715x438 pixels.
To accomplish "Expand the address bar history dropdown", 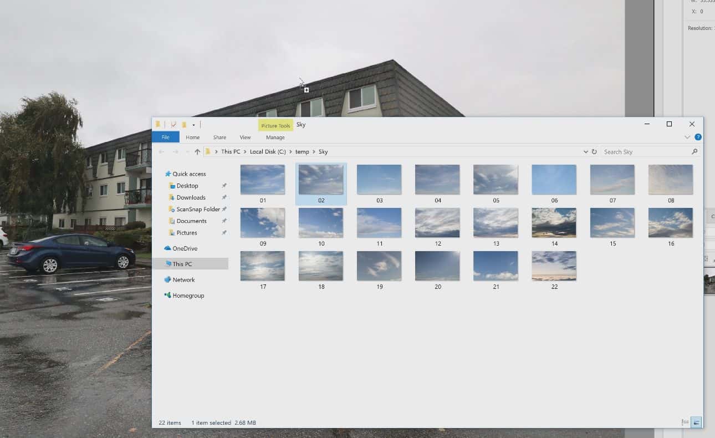I will (x=585, y=151).
